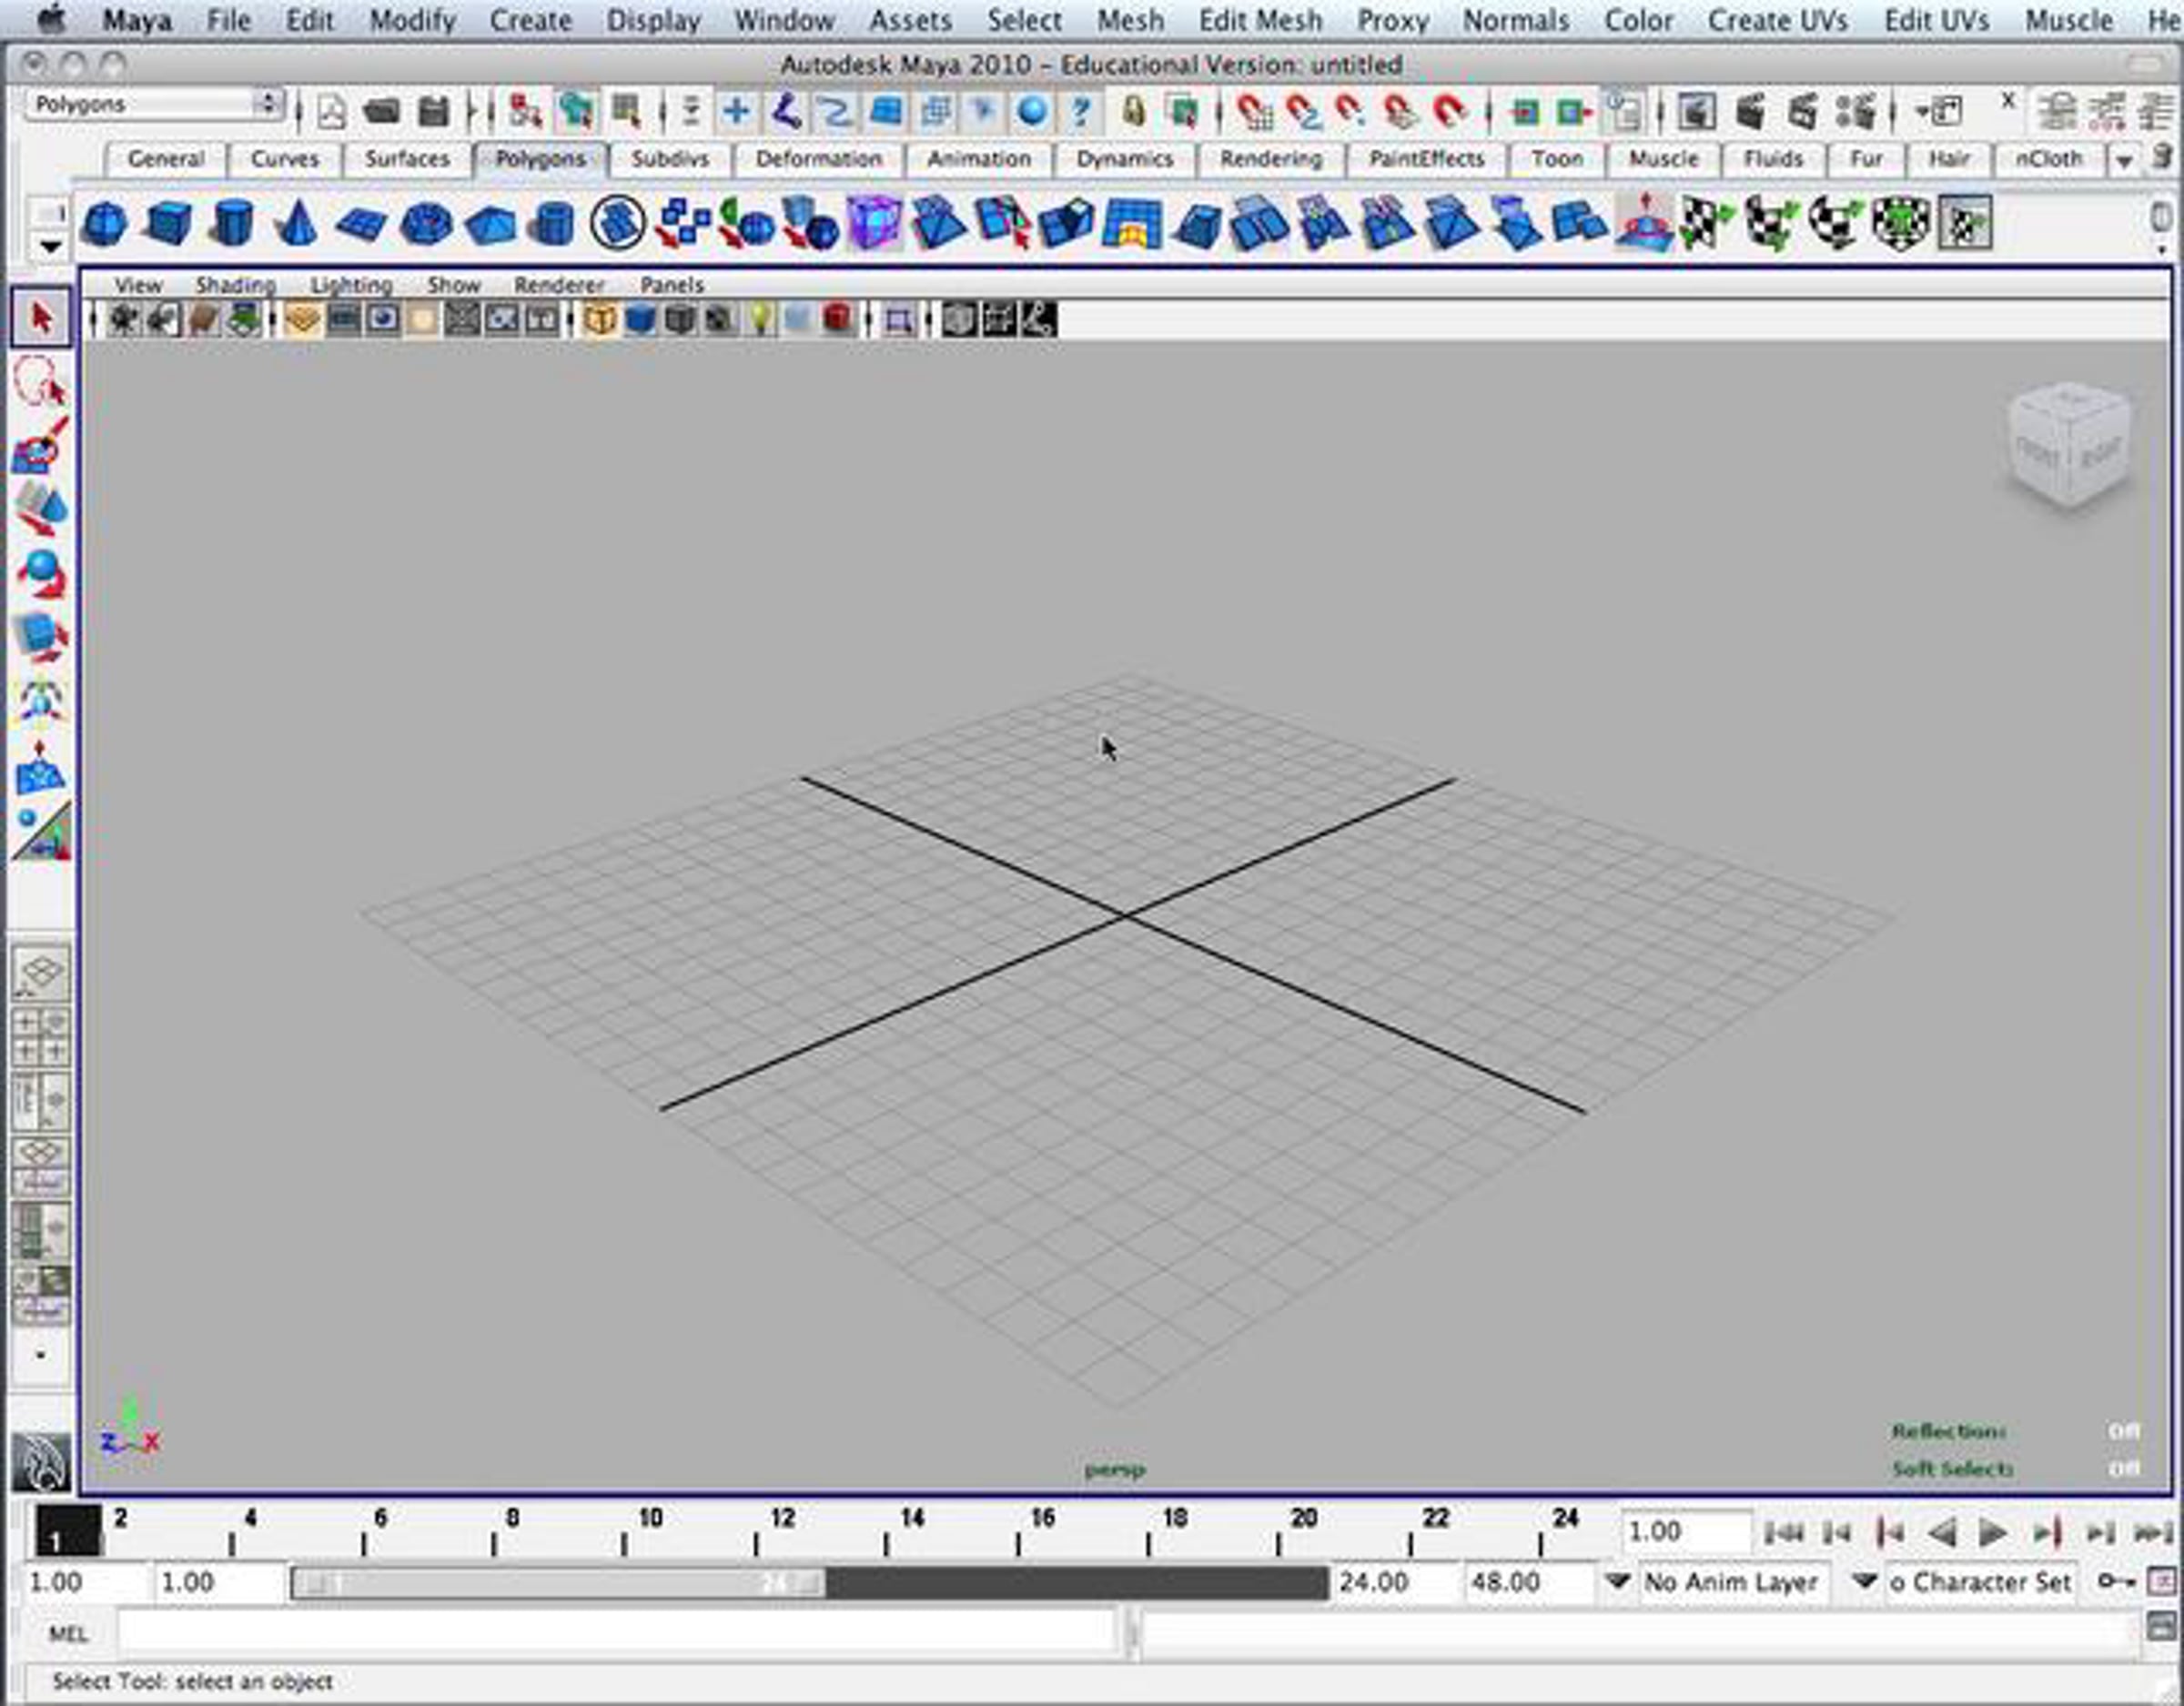
Task: Click the MEL command input field
Action: pyautogui.click(x=615, y=1634)
